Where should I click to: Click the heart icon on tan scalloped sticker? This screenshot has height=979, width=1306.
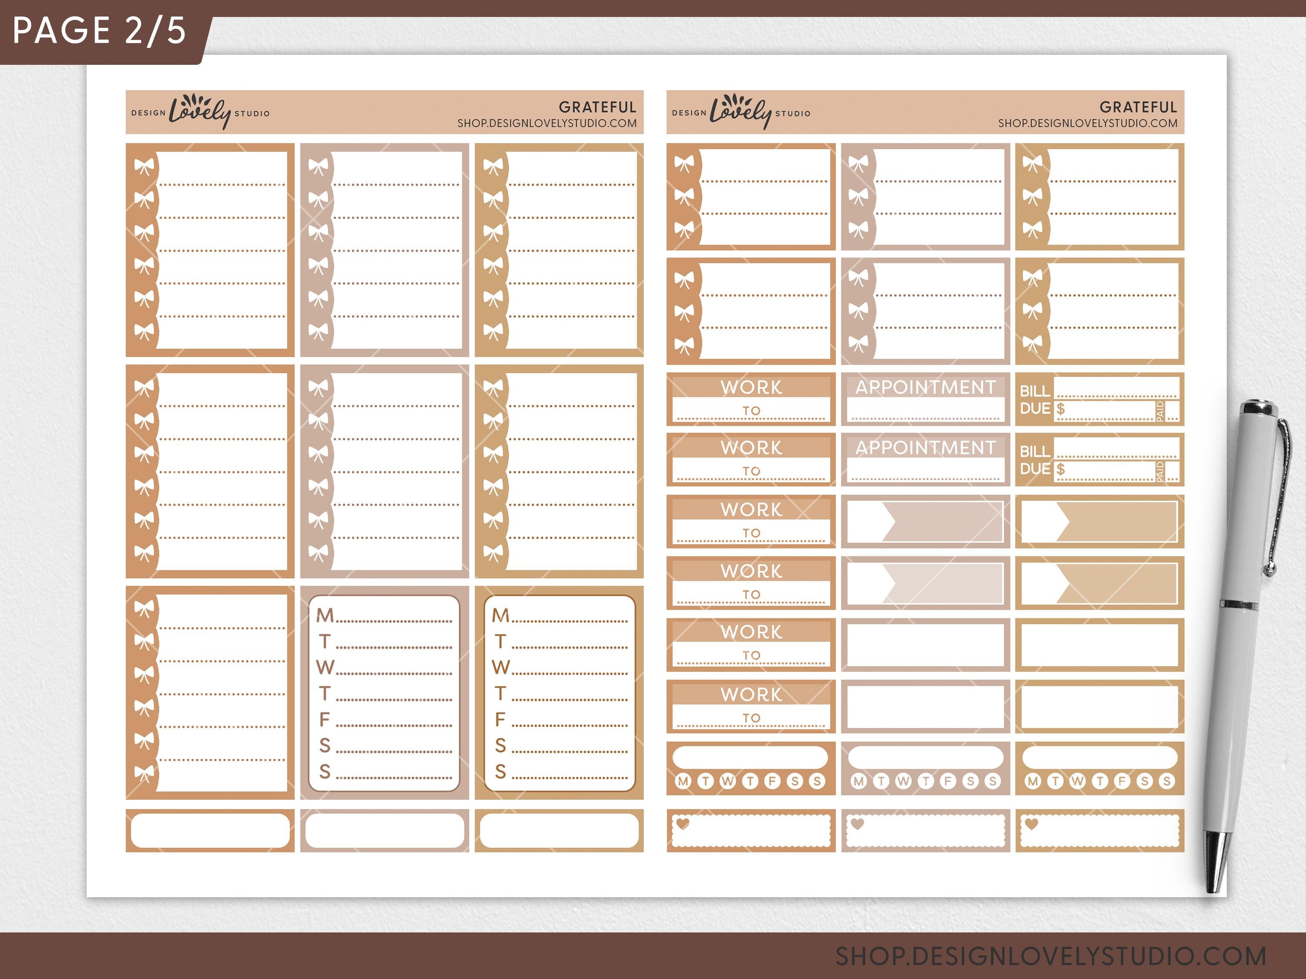[x=857, y=824]
